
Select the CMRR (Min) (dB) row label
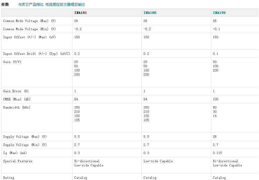pos(17,99)
